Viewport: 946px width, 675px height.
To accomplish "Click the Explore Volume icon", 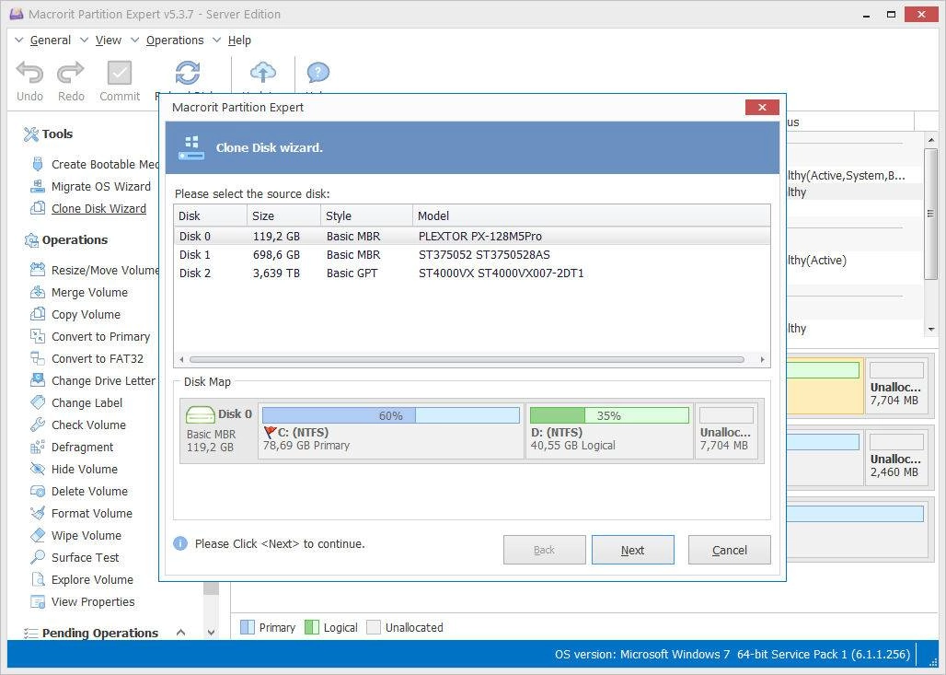I will [x=38, y=579].
